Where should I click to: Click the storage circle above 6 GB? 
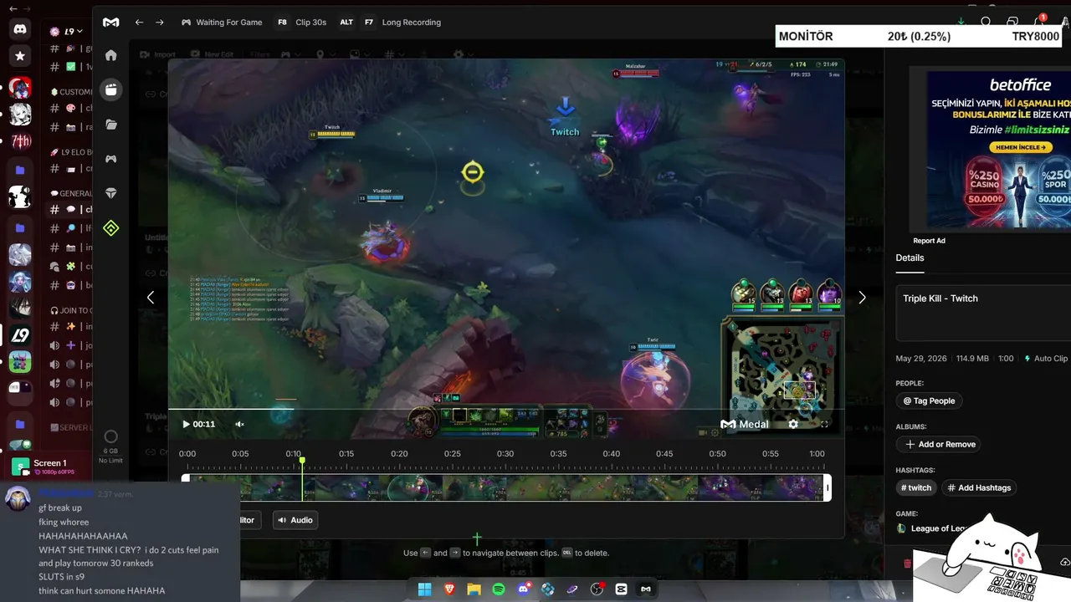pos(110,436)
